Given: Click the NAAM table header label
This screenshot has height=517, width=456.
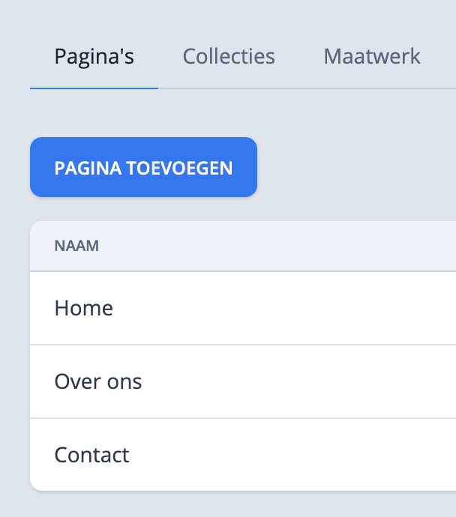Looking at the screenshot, I should (76, 246).
